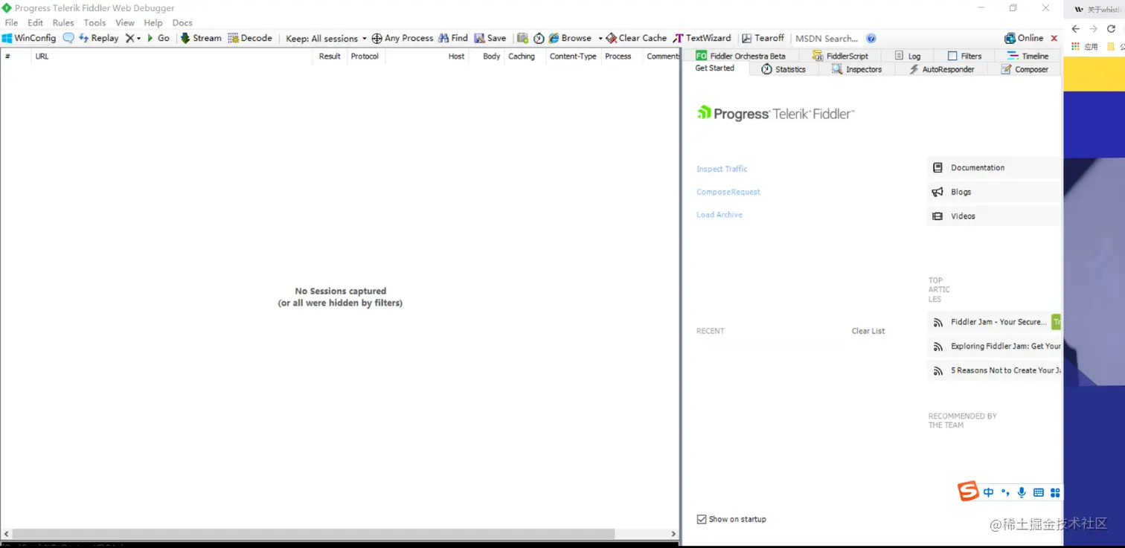
Task: Click the Online status indicator
Action: pos(1024,38)
